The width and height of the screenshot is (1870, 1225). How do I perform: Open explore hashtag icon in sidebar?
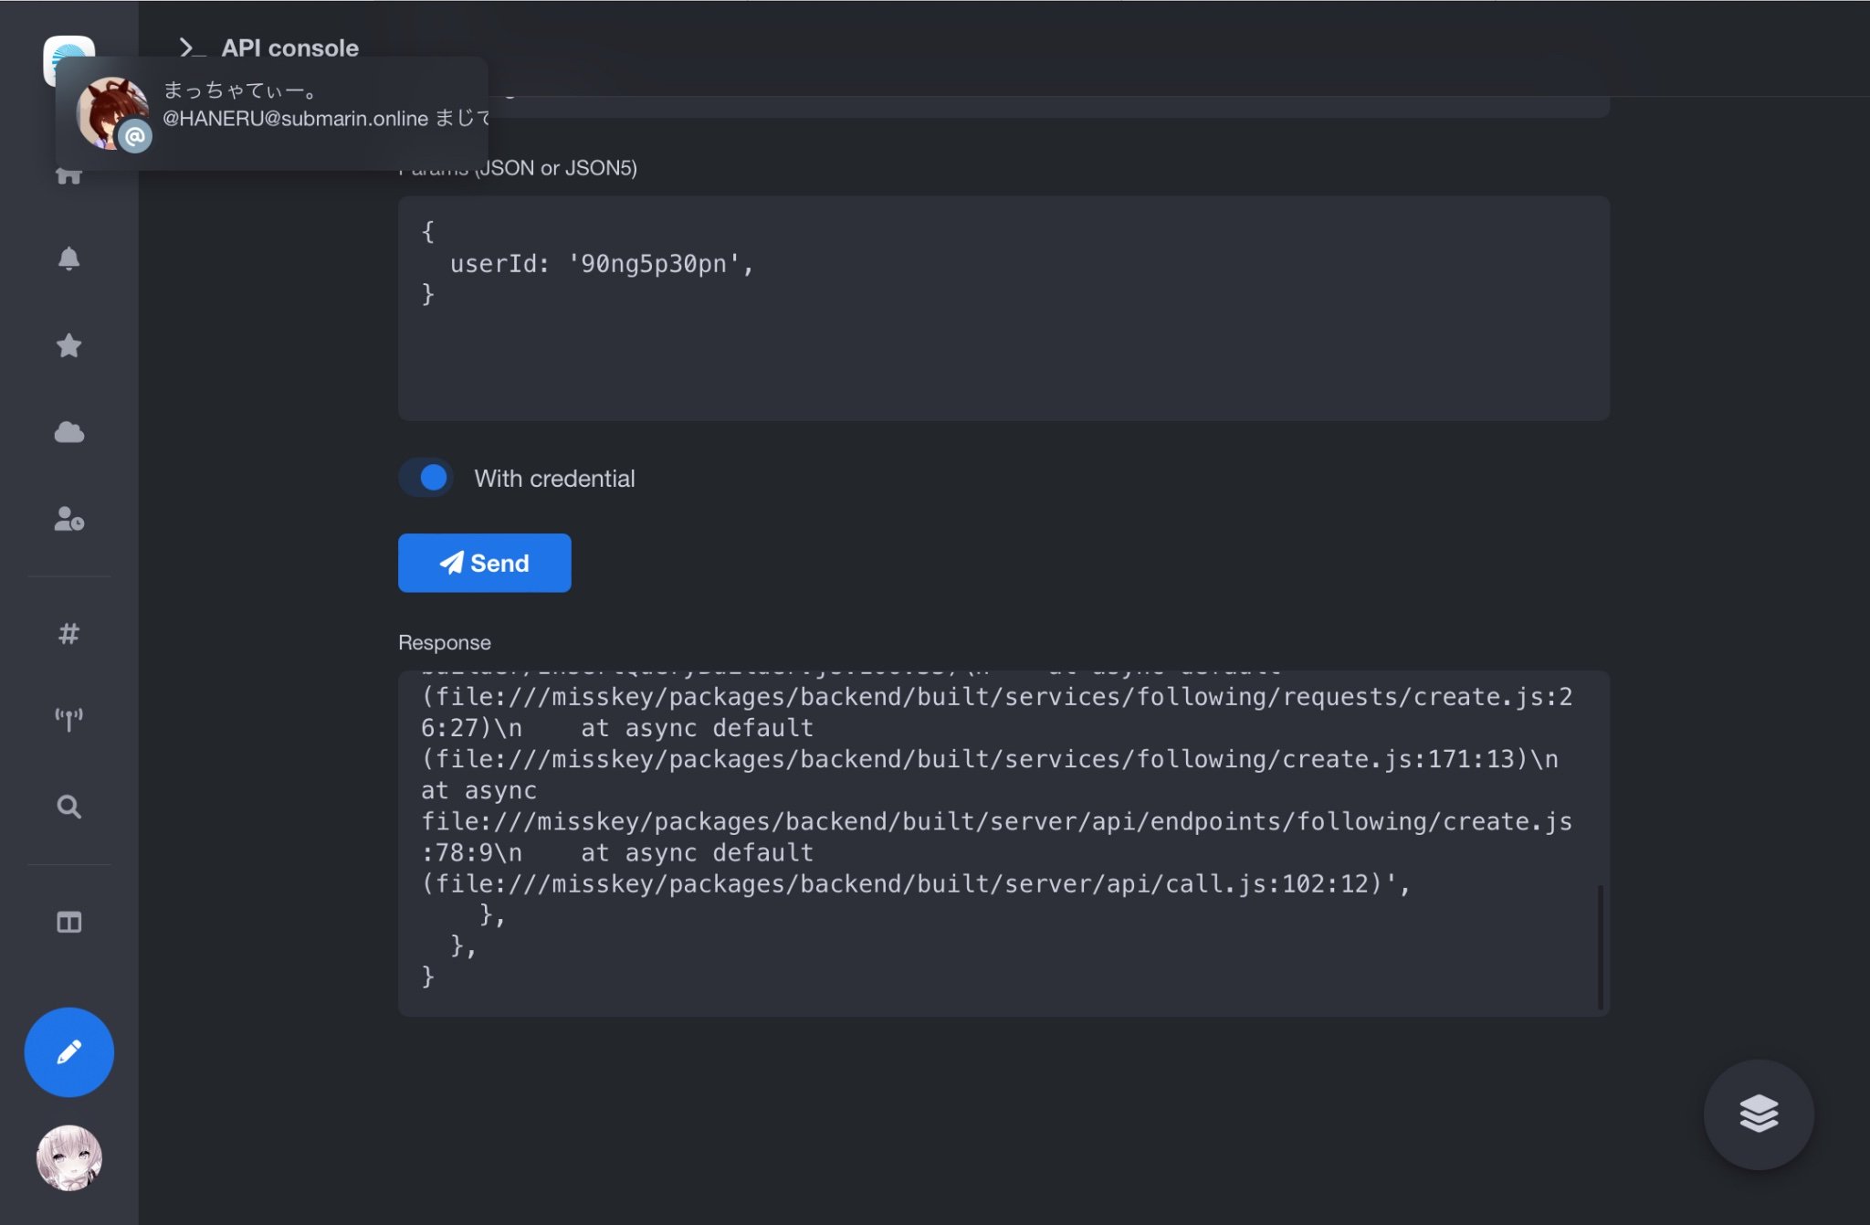tap(68, 633)
